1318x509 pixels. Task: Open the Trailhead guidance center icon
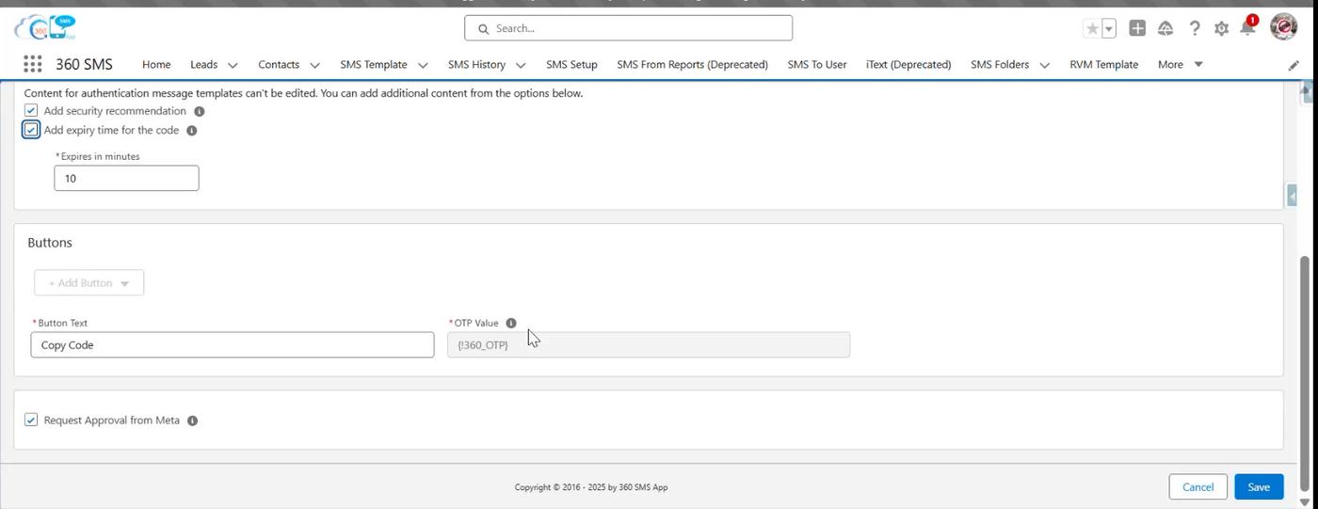[x=1165, y=28]
